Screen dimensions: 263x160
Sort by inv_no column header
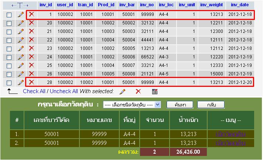[x=147, y=5]
